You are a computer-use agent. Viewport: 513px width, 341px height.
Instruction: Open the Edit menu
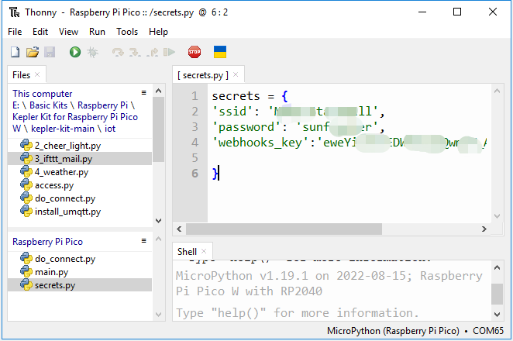click(40, 32)
